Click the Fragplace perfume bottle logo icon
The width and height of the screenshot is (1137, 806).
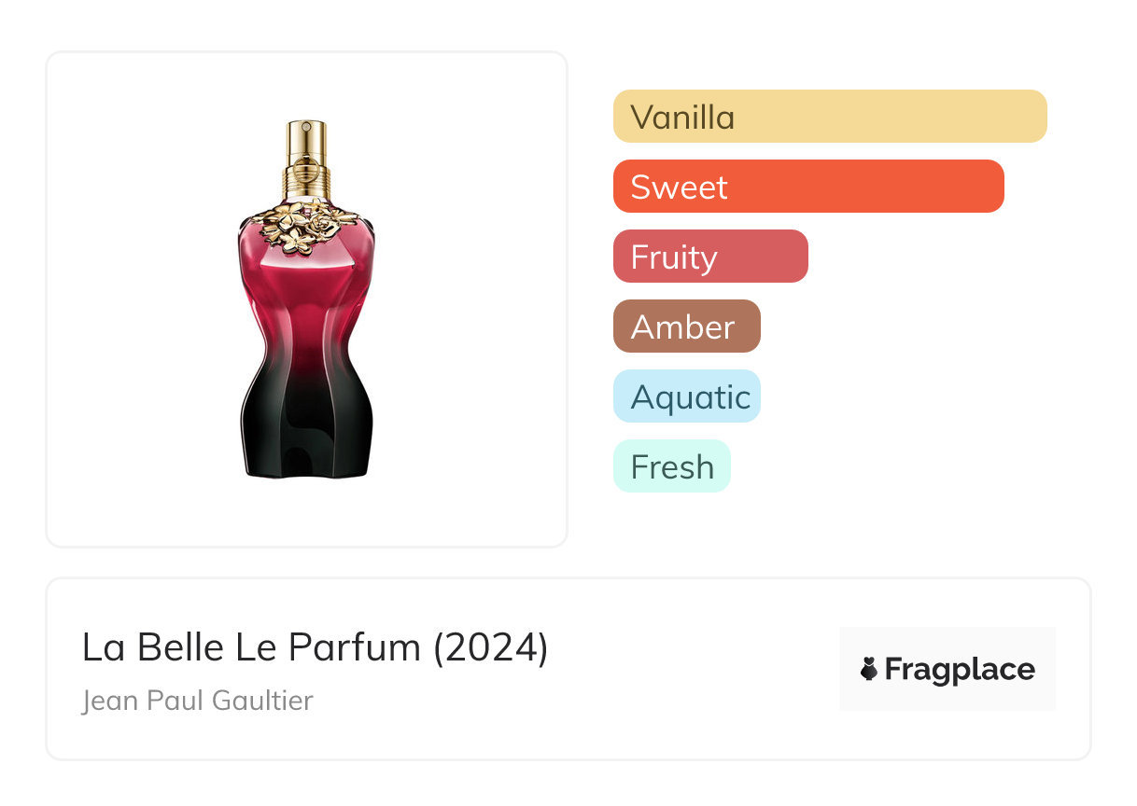click(869, 669)
